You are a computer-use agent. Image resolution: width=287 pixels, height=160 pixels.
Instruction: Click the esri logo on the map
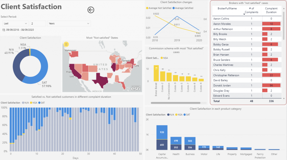click(x=136, y=88)
